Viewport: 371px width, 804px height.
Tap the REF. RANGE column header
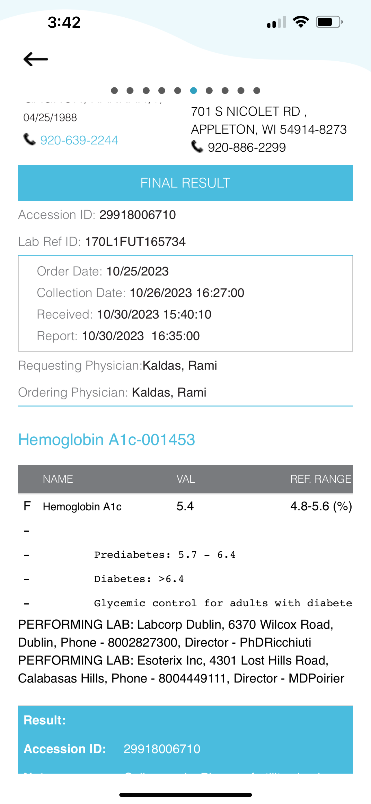[x=320, y=479]
